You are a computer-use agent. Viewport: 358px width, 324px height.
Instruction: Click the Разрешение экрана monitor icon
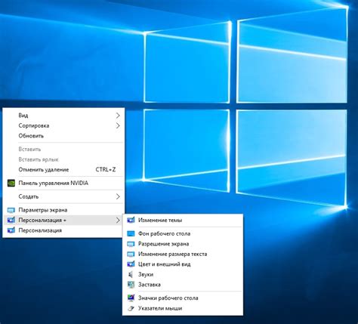pyautogui.click(x=131, y=244)
